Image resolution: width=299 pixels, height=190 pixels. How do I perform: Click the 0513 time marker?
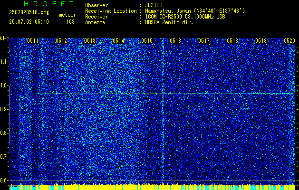pyautogui.click(x=90, y=40)
